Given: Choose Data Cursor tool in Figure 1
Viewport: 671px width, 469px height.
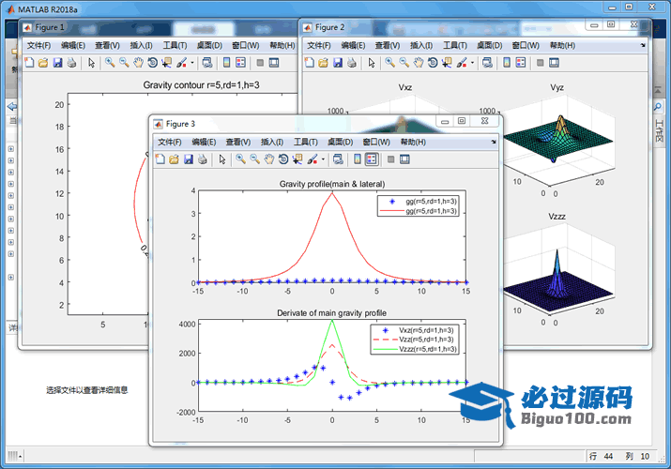Looking at the screenshot, I should 166,63.
